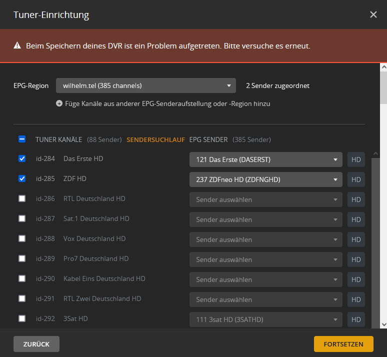Select 'ZDF HD' channel name
The height and width of the screenshot is (357, 387).
pyautogui.click(x=75, y=178)
